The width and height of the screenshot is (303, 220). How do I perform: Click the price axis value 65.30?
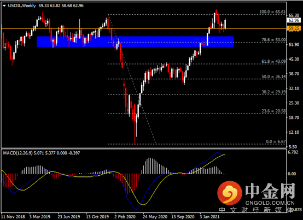tap(294, 15)
